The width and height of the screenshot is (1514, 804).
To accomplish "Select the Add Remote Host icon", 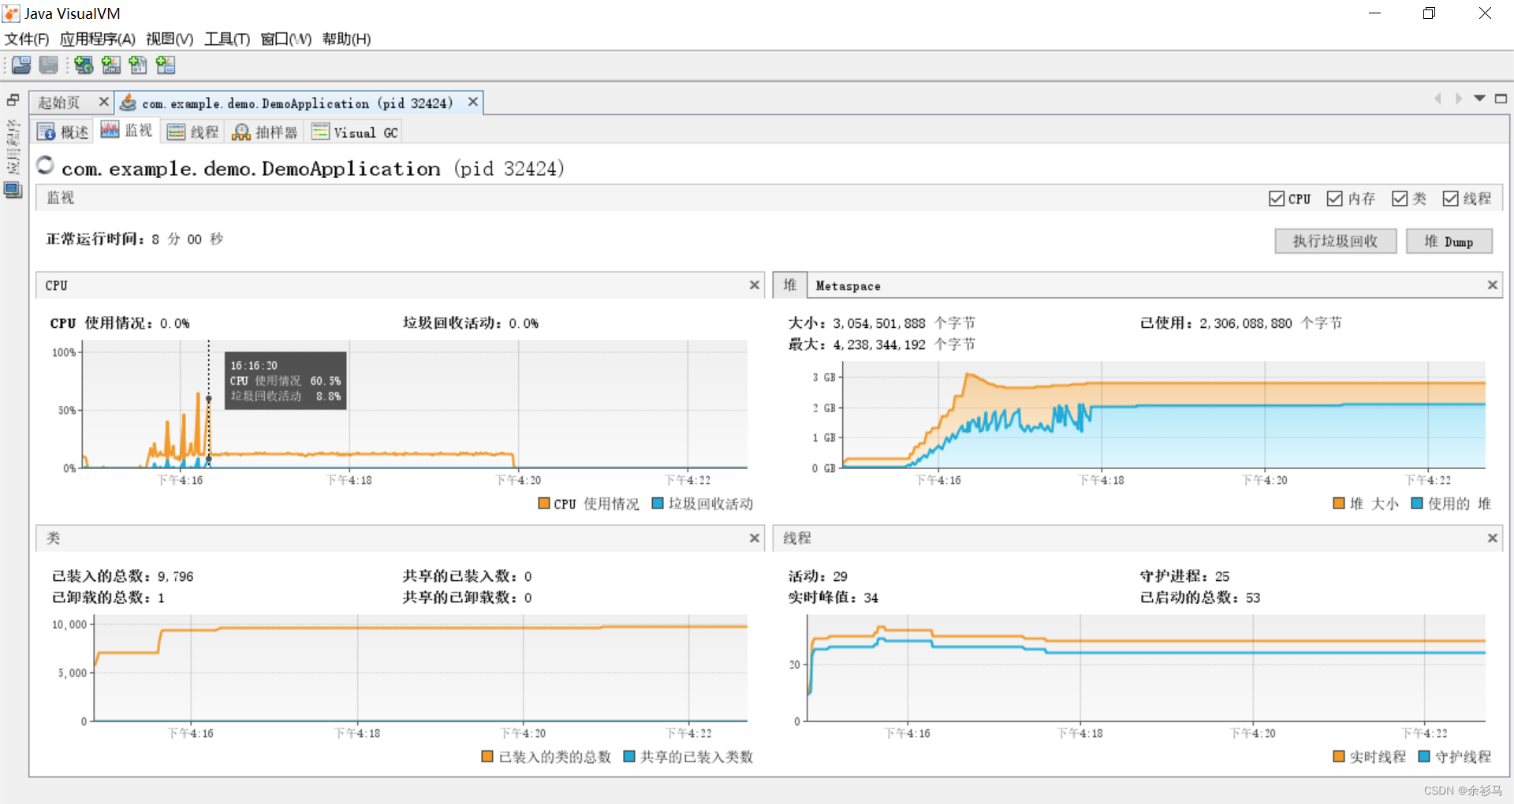I will [x=84, y=65].
